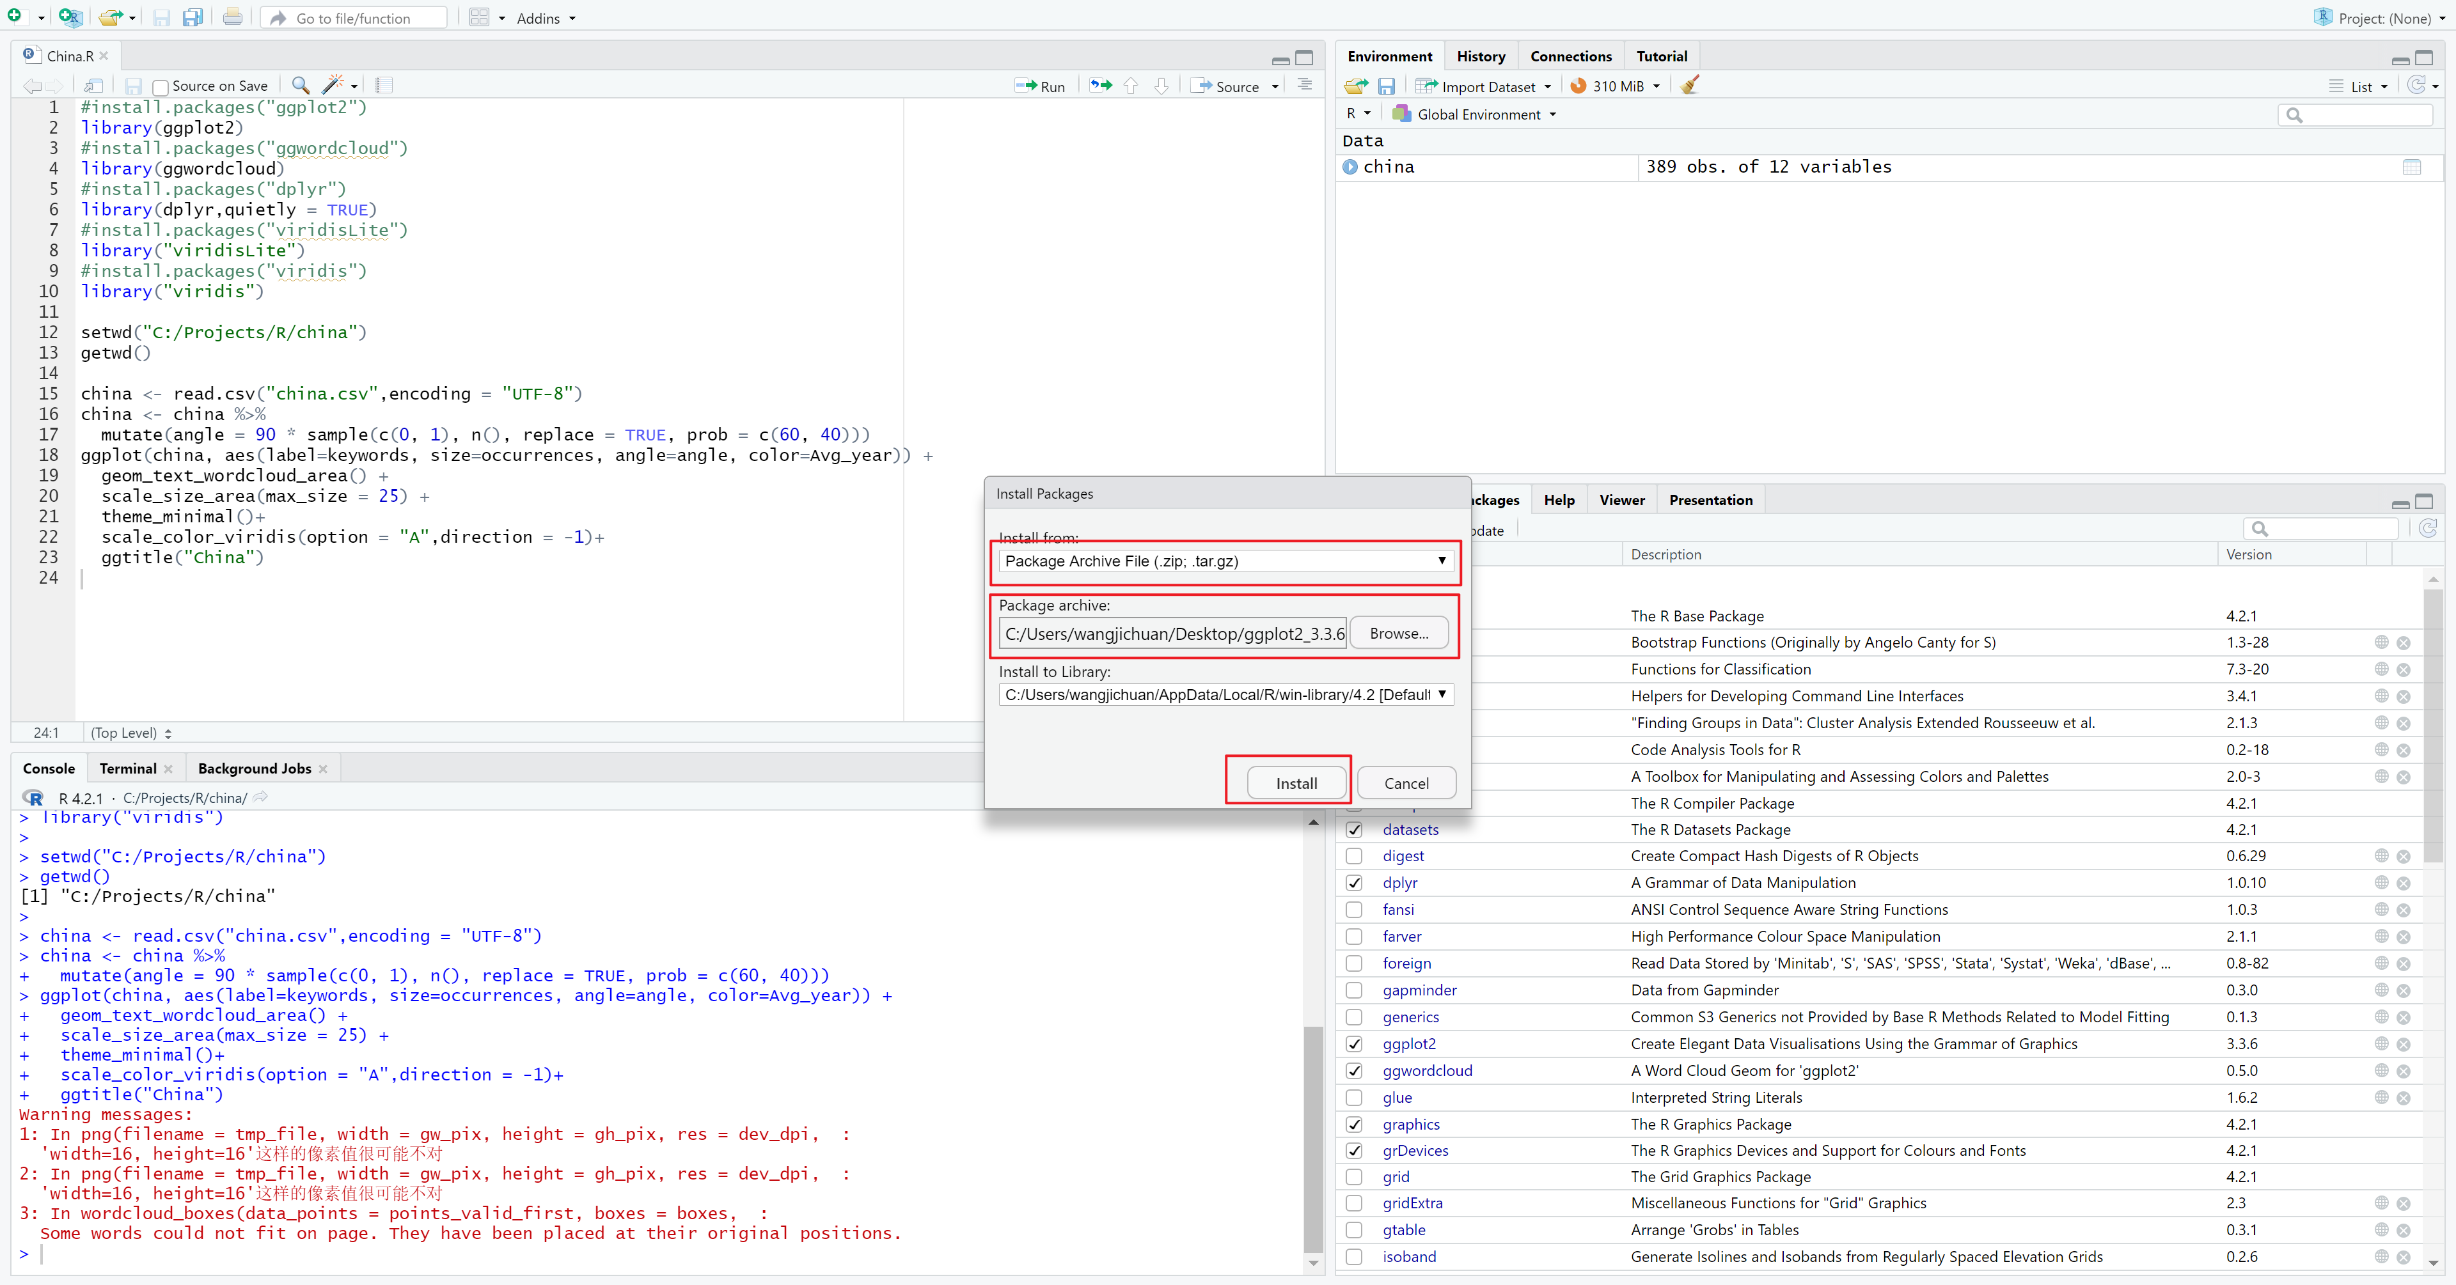
Task: Open the Install from dropdown
Action: point(1225,561)
